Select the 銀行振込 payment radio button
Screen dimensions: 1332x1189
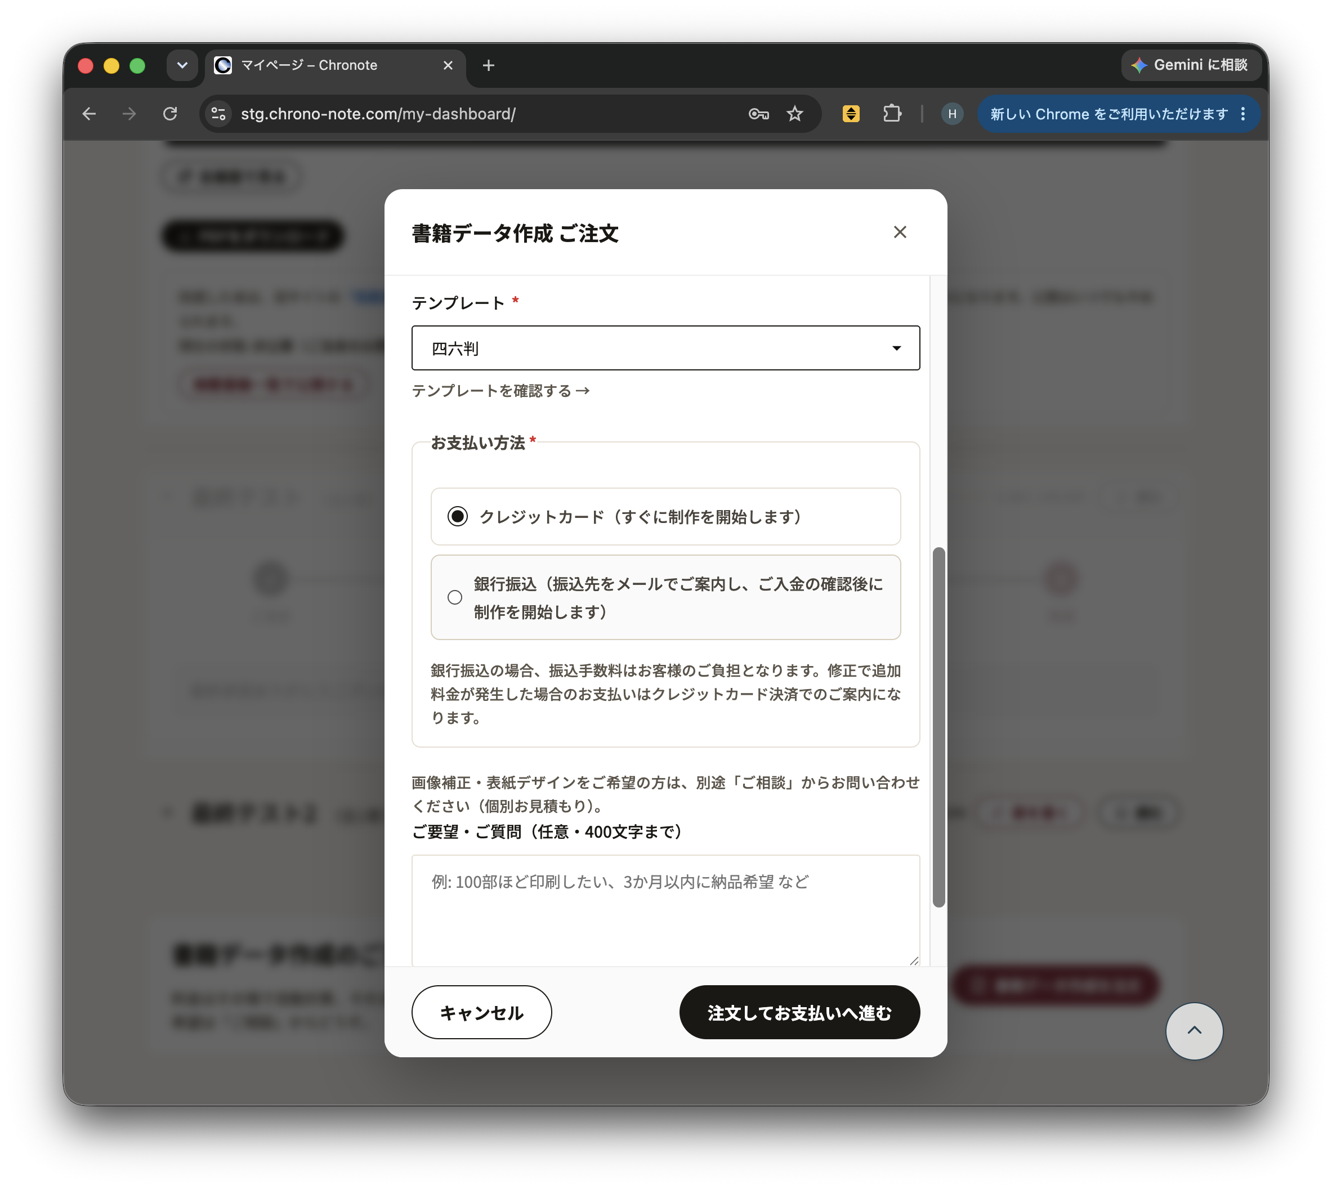pyautogui.click(x=455, y=597)
